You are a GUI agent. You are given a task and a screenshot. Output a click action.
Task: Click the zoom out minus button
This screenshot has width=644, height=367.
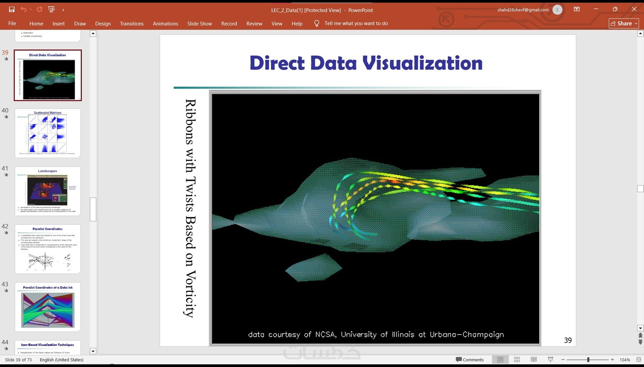[x=563, y=360]
